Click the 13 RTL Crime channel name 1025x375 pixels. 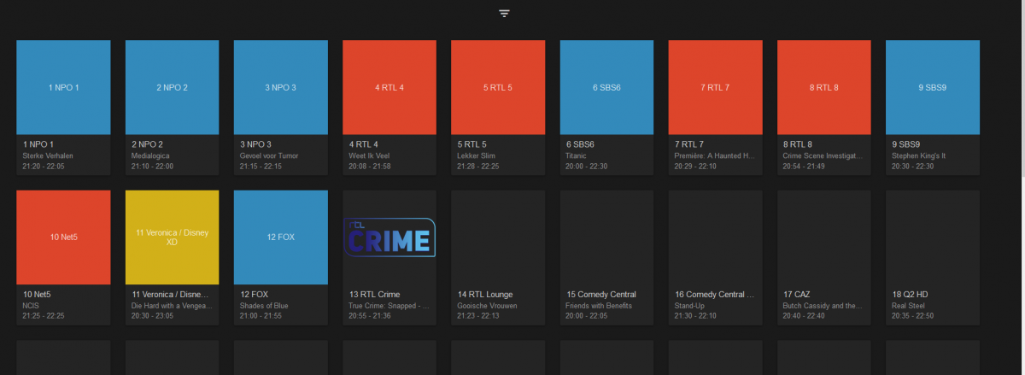pos(374,294)
